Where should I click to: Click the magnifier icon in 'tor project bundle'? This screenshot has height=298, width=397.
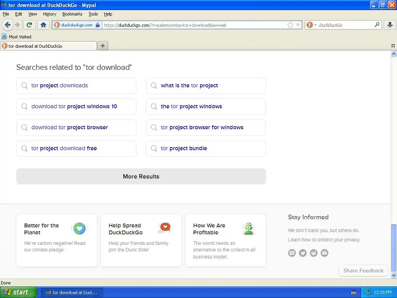[x=154, y=148]
